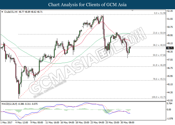Click the MACD axis value 0.00
Image resolution: width=175 pixels, height=125 pixels.
click(x=169, y=109)
